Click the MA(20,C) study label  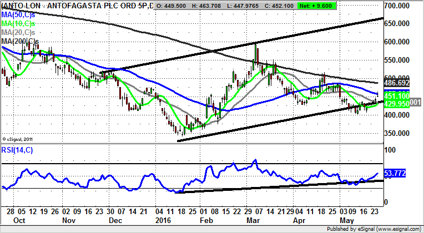coord(18,34)
